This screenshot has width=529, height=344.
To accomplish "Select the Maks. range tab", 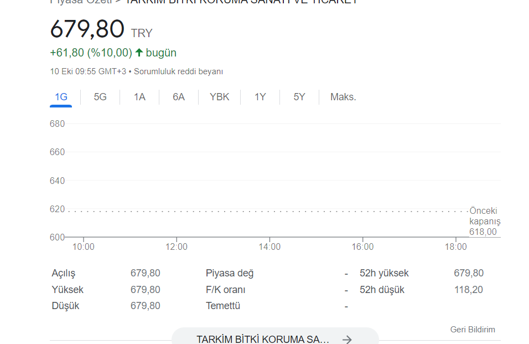I will click(x=343, y=97).
